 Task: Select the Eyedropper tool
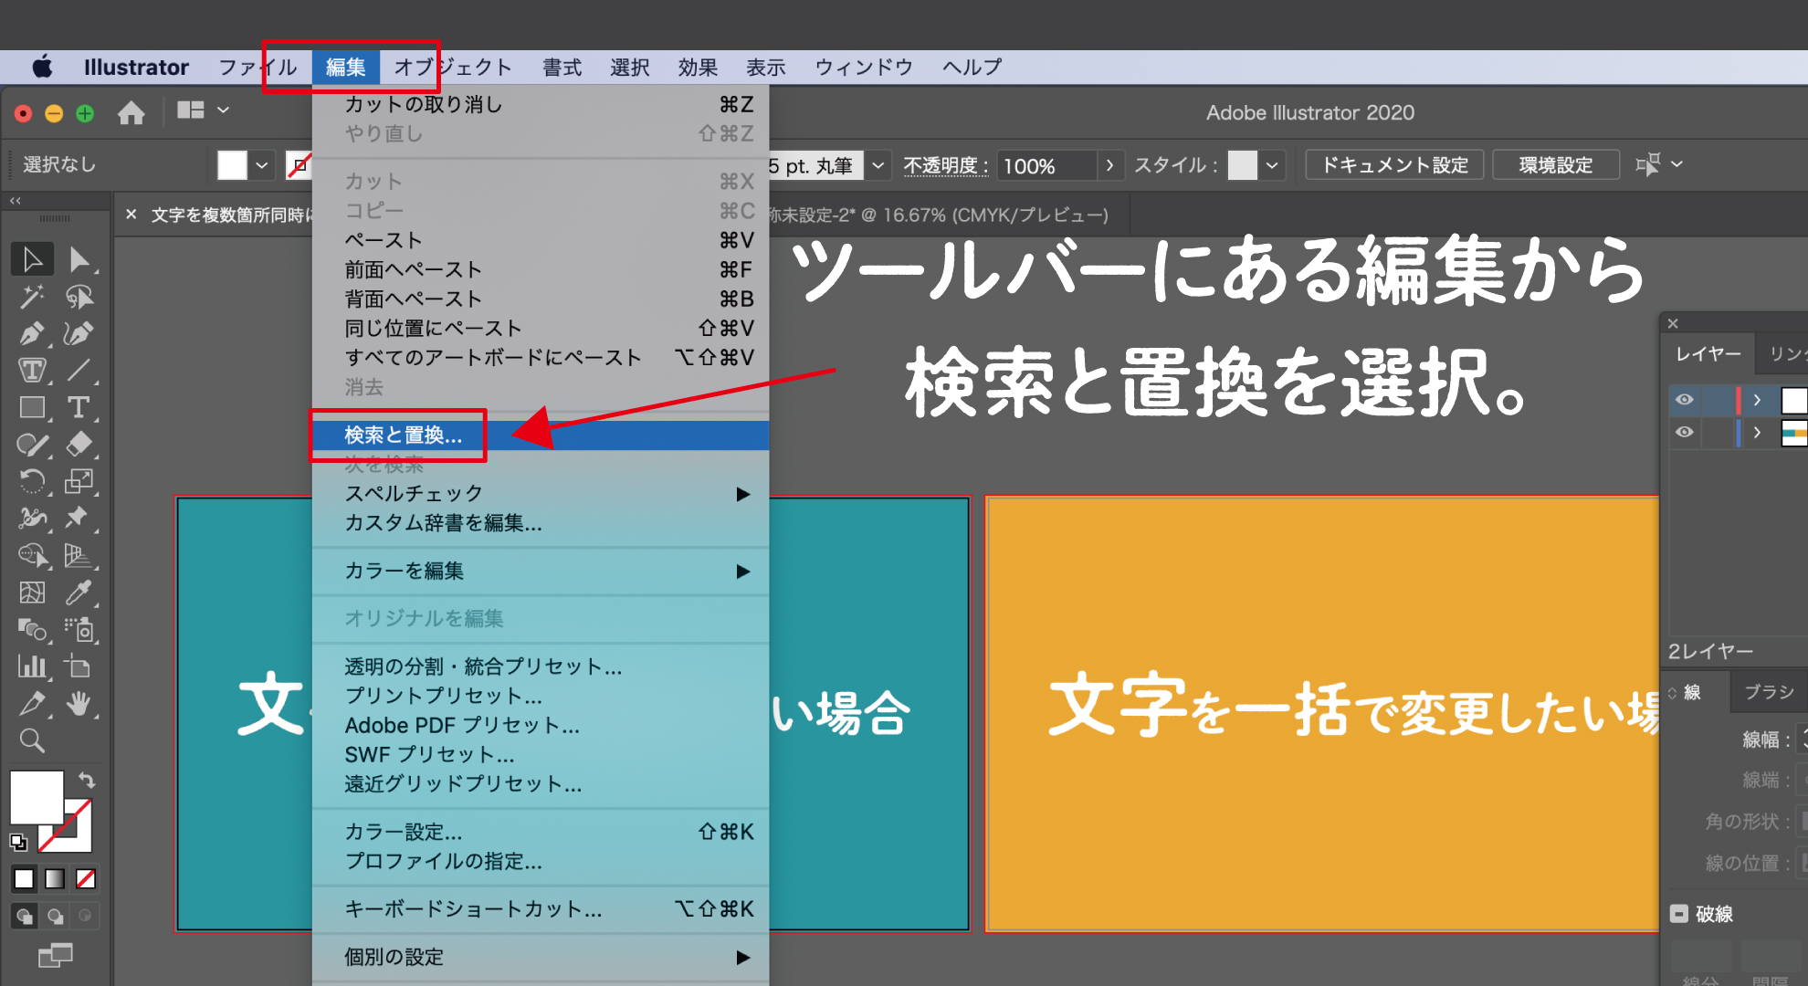pos(79,593)
